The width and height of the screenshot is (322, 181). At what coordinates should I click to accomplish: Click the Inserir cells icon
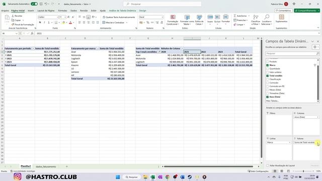pyautogui.click(x=210, y=17)
